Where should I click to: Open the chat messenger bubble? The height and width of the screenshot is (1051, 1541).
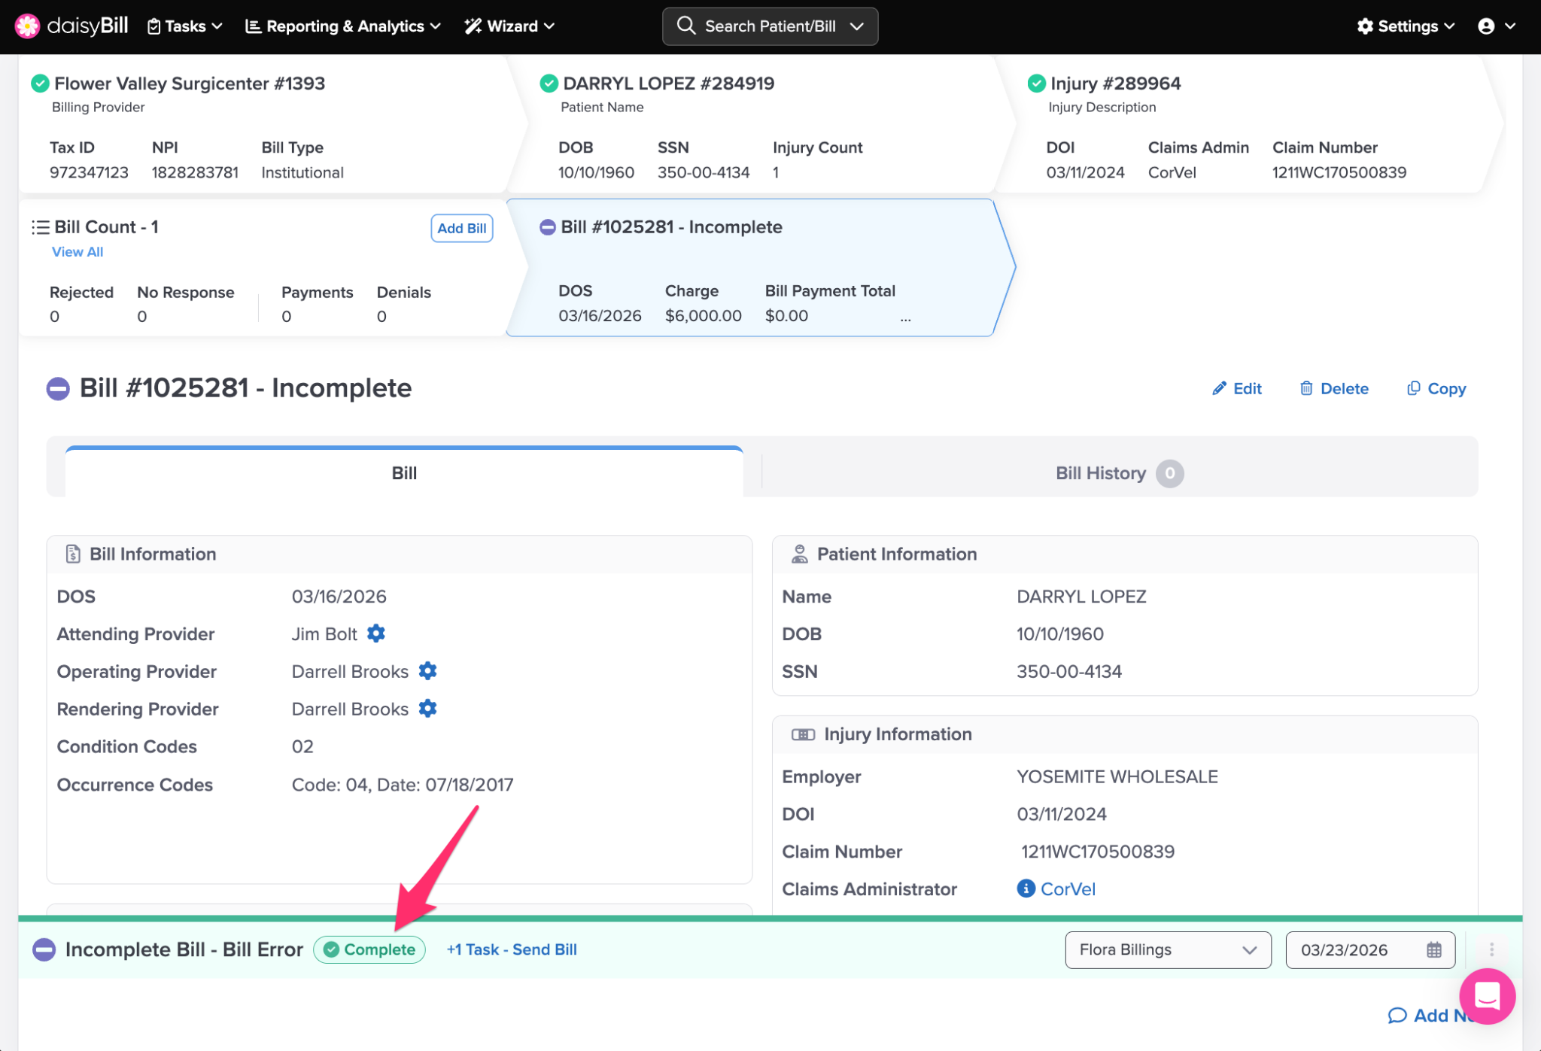click(x=1486, y=996)
